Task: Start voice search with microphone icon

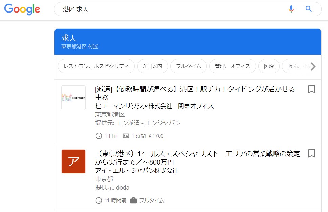Action: tap(291, 9)
